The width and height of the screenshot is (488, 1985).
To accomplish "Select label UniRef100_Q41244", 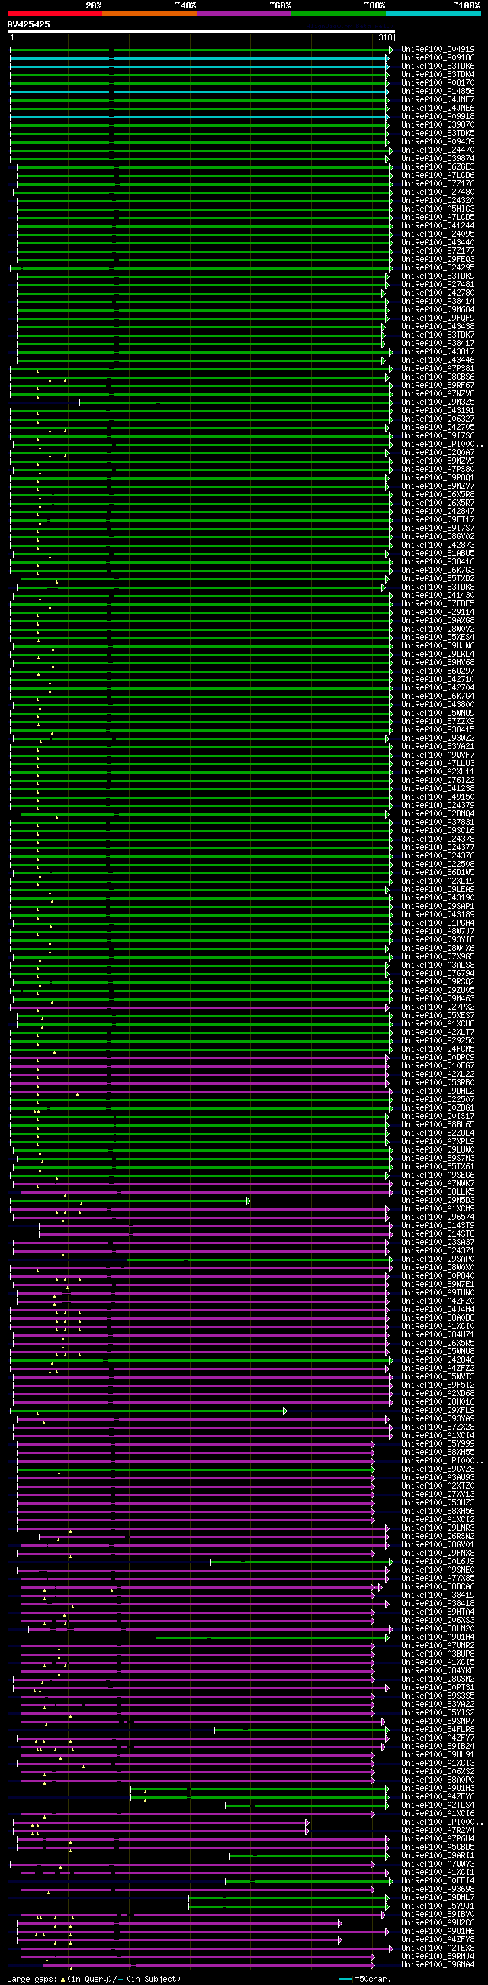I will [x=437, y=226].
